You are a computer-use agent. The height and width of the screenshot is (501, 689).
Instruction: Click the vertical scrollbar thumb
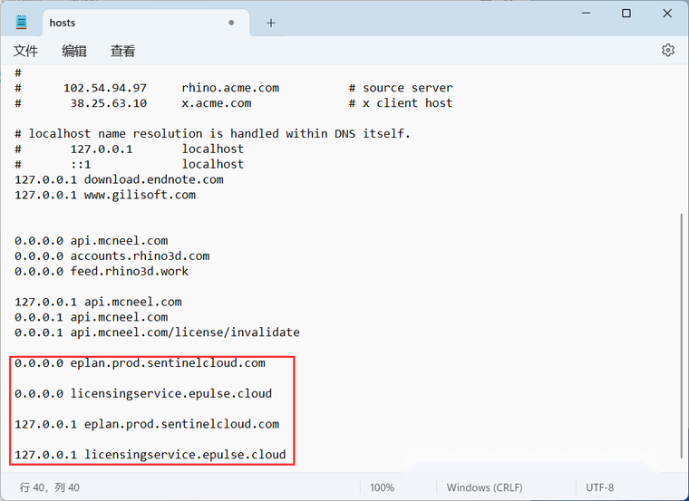[x=682, y=336]
